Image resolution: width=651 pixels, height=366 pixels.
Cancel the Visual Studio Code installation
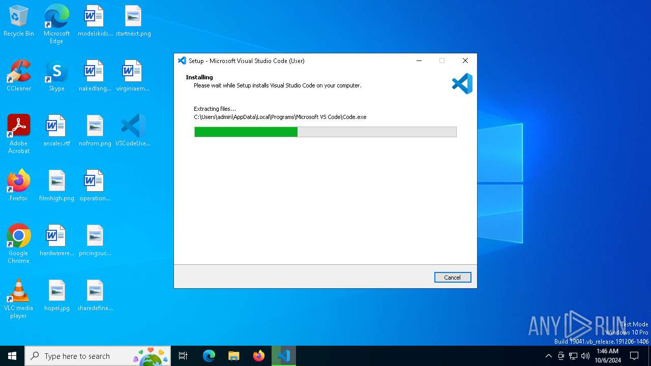tap(453, 278)
